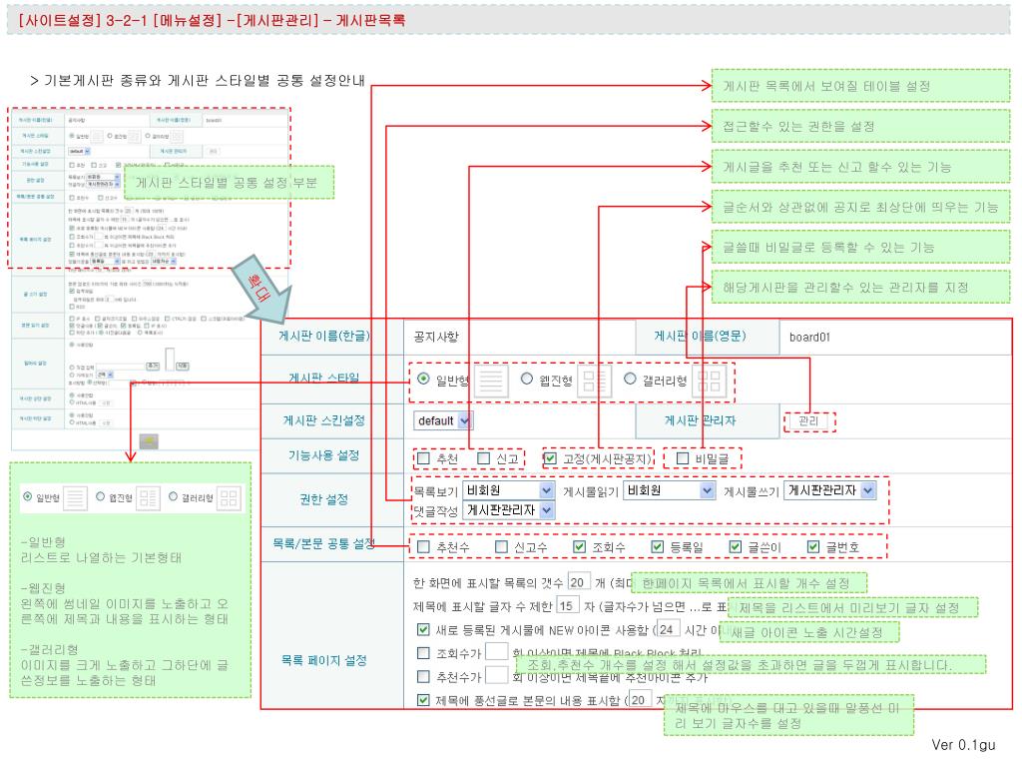The height and width of the screenshot is (767, 1022).
Task: Open the 댓글작성 permission dropdown
Action: point(509,510)
